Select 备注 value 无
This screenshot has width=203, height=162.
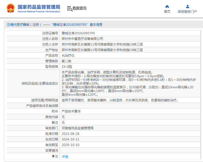pyautogui.click(x=63, y=123)
